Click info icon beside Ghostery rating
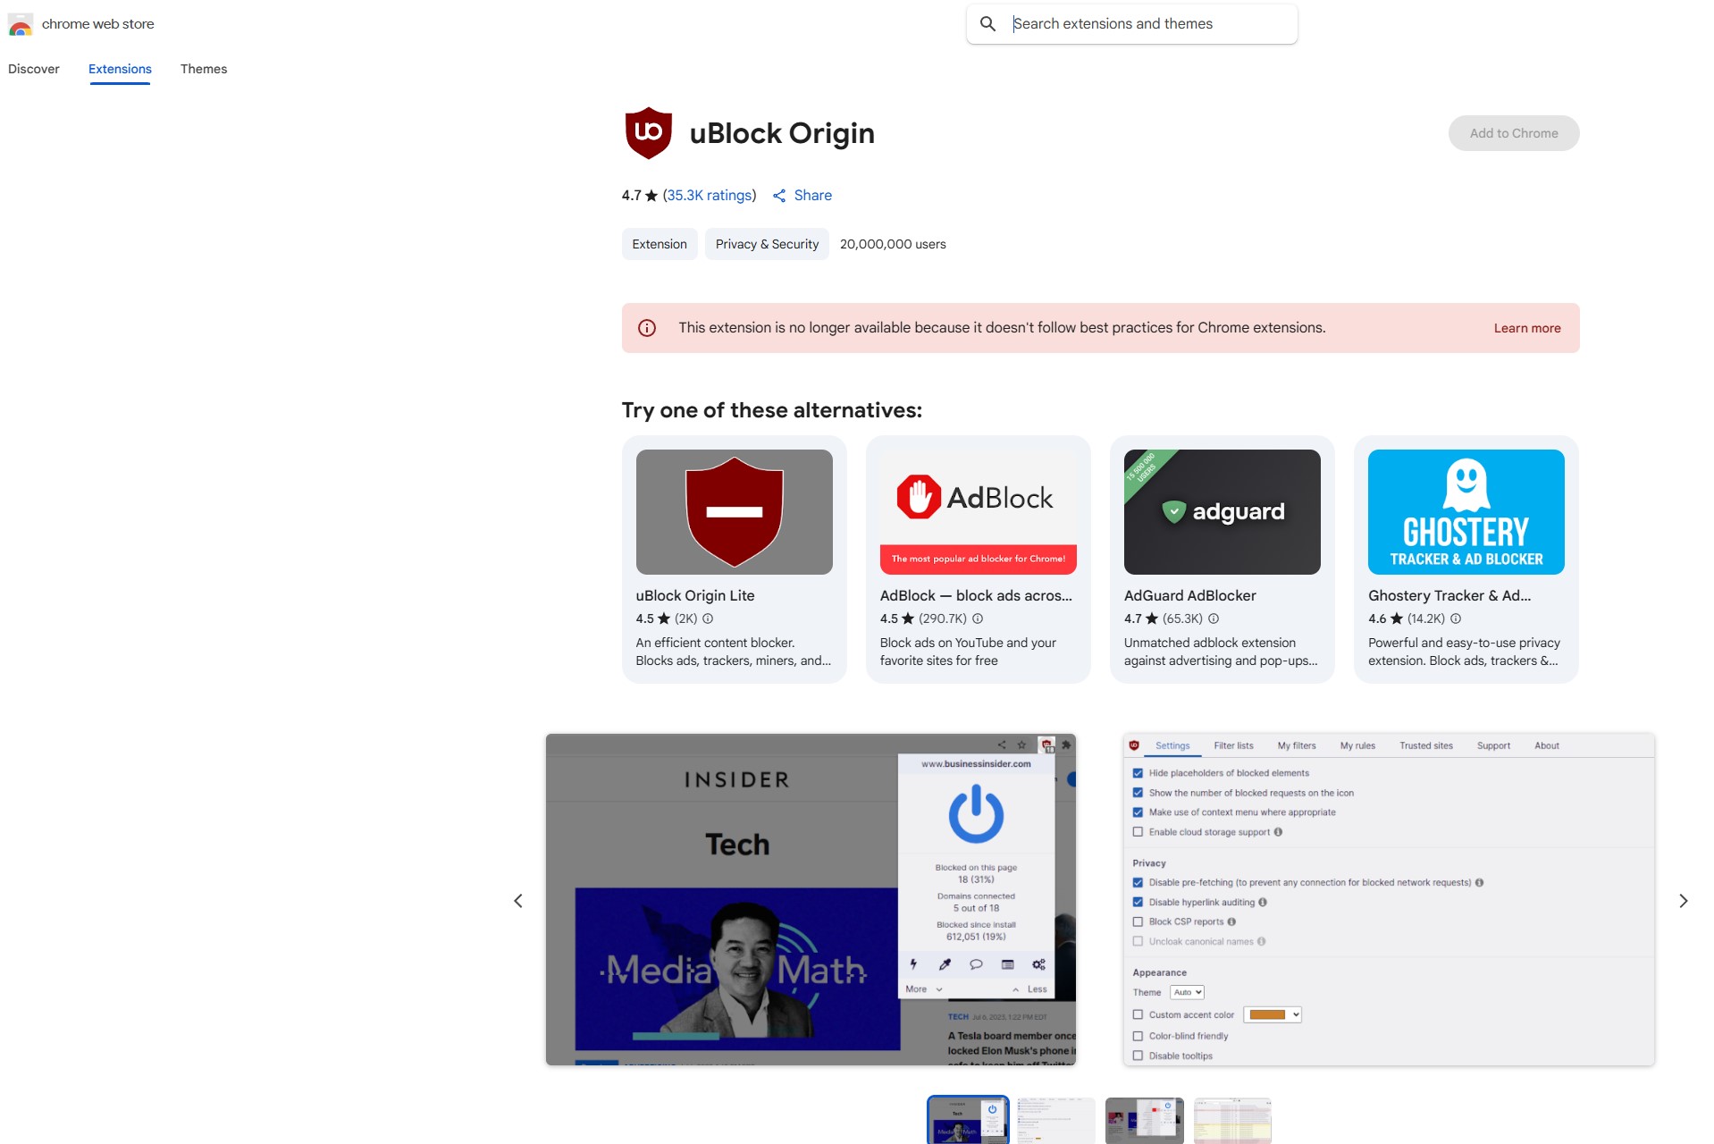Viewport: 1714px width, 1144px height. coord(1456,618)
